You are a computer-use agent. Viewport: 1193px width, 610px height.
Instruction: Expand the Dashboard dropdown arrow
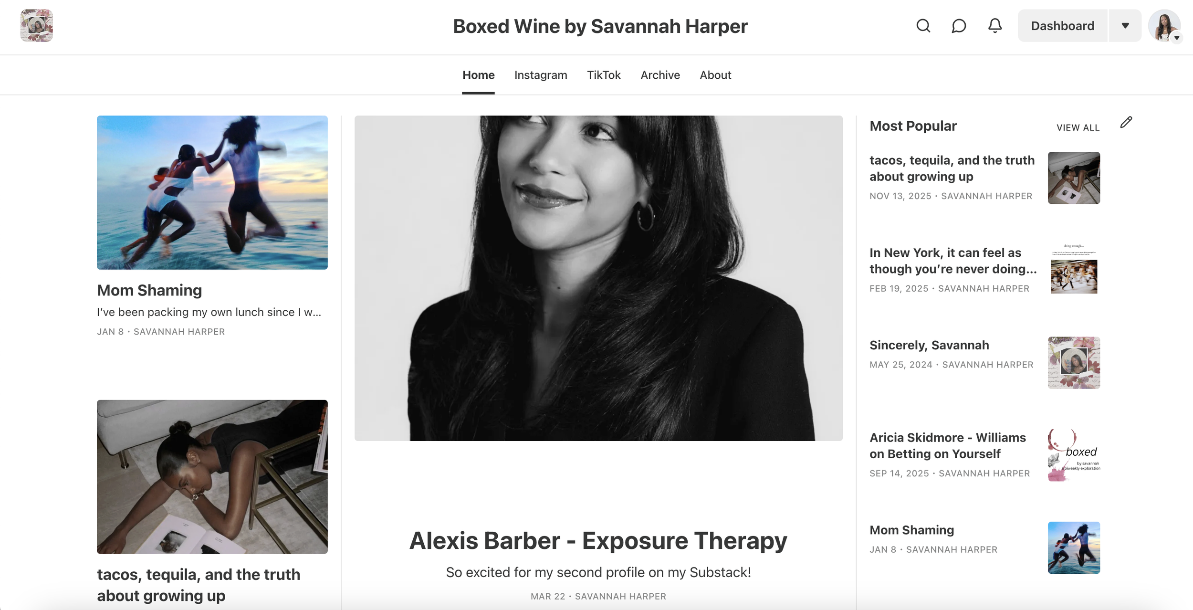coord(1125,26)
